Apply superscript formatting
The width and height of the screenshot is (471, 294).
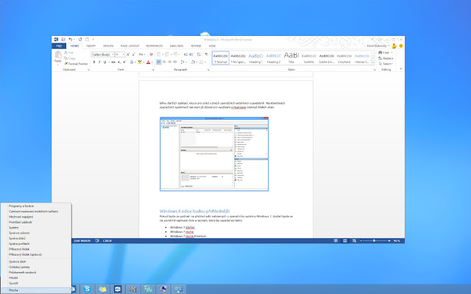[124, 62]
